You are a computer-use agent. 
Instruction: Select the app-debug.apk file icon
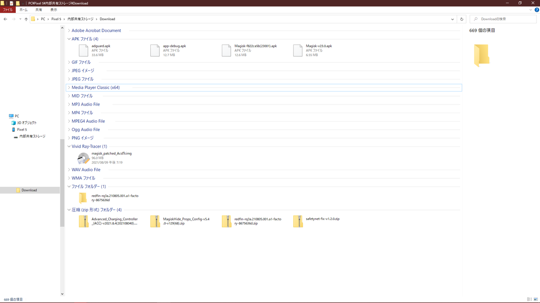155,50
